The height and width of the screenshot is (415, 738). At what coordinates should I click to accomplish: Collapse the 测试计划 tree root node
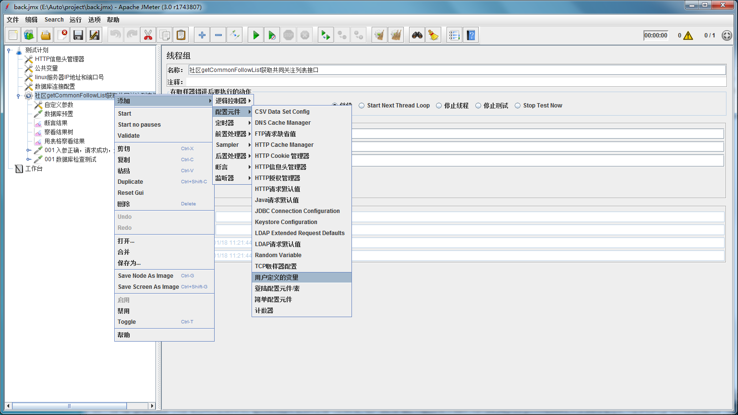pos(9,50)
